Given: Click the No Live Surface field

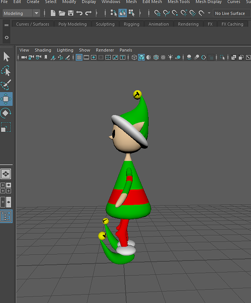Looking at the screenshot, I should pyautogui.click(x=232, y=13).
